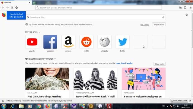Open the youtube top site tile

32,42
